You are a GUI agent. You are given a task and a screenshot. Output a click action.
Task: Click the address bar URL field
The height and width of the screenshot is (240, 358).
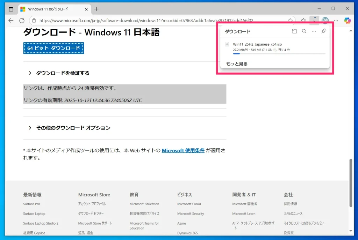coord(157,21)
